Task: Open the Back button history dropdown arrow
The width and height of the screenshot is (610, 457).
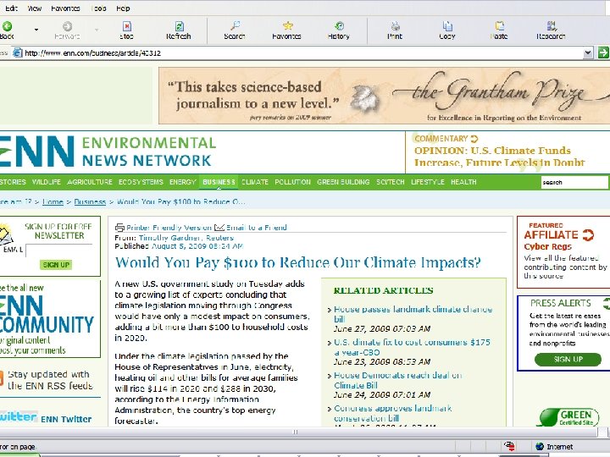Action: tap(36, 30)
